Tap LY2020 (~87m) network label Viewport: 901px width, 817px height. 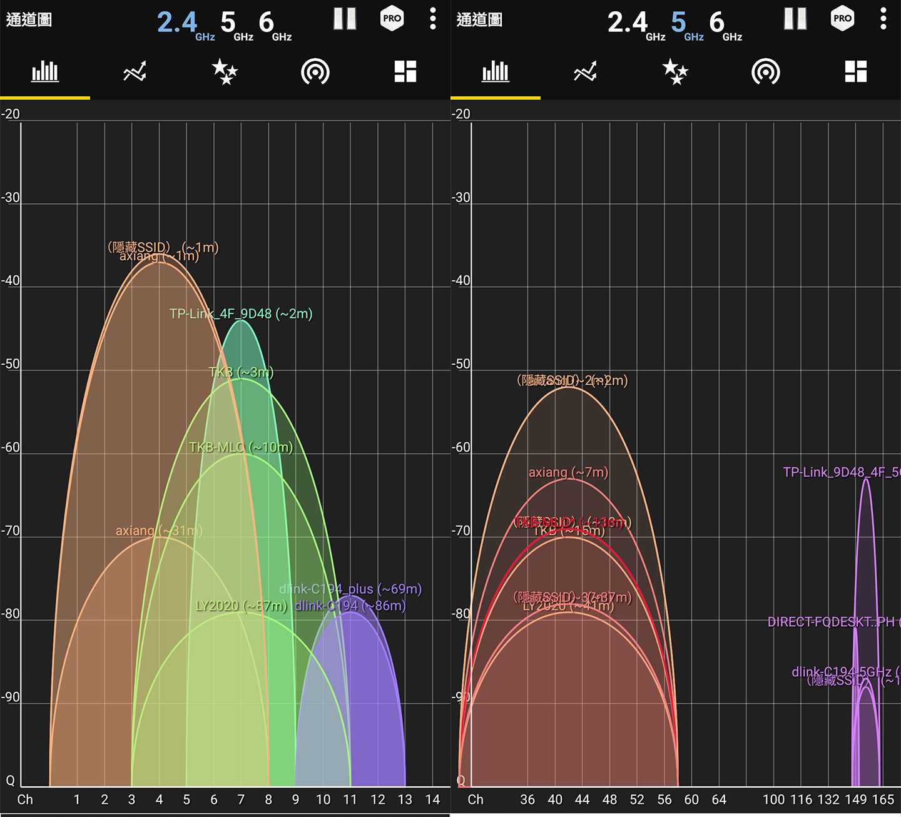pyautogui.click(x=242, y=606)
